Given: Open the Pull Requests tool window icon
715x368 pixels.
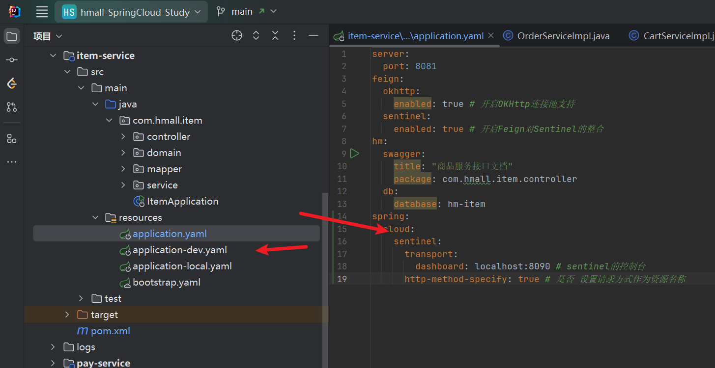Looking at the screenshot, I should (12, 107).
